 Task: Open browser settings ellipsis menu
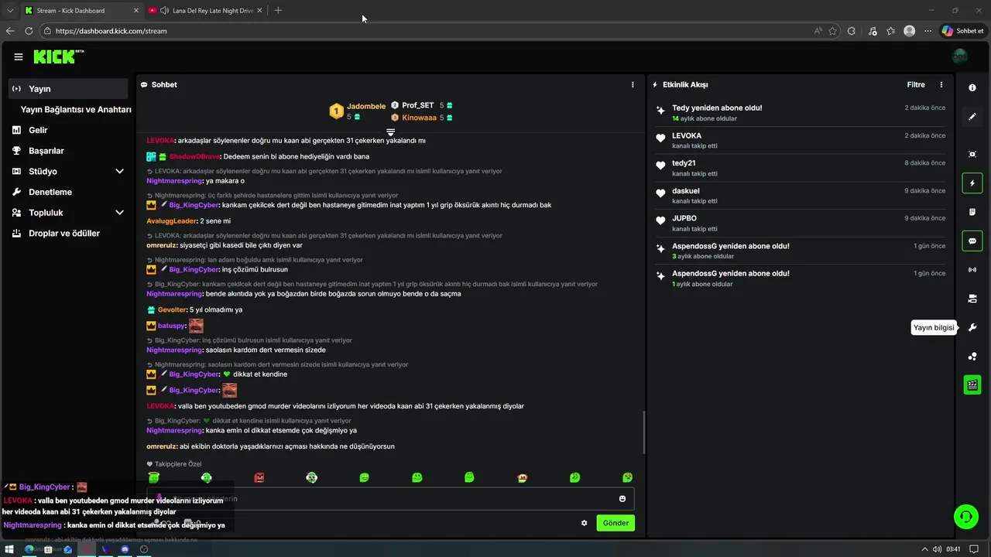coord(928,31)
